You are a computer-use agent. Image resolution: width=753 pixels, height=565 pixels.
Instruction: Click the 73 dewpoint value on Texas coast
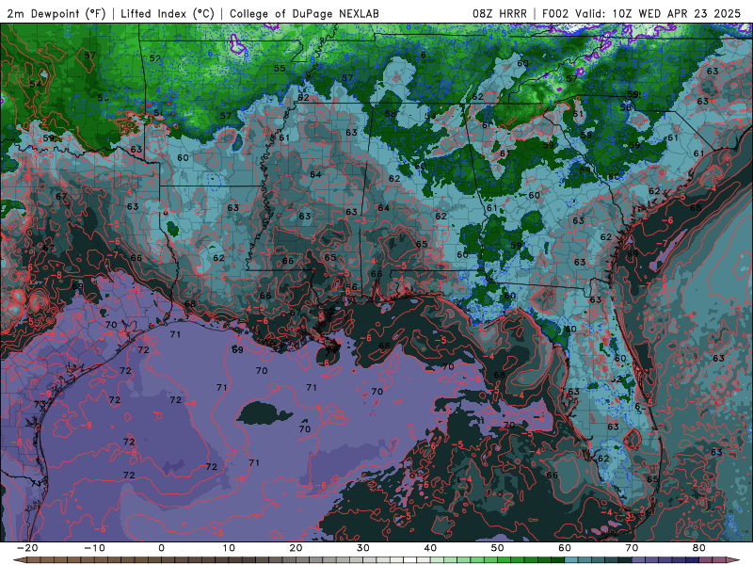click(40, 405)
